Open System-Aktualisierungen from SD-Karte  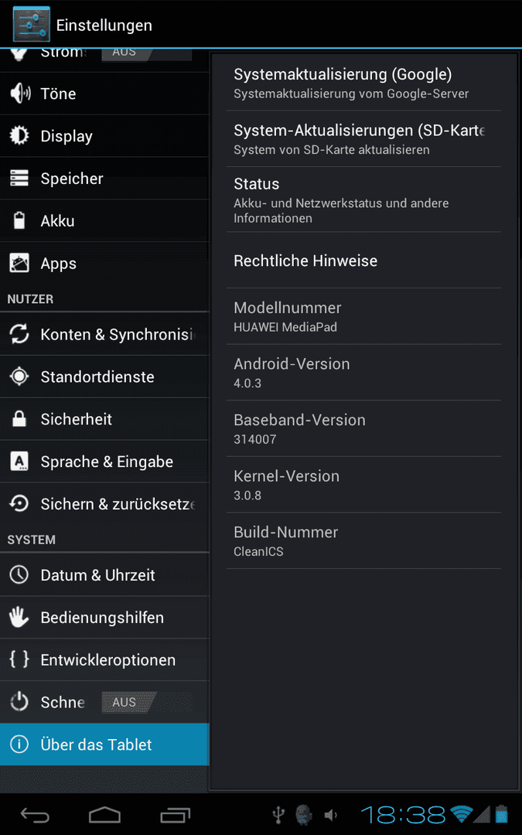[363, 138]
